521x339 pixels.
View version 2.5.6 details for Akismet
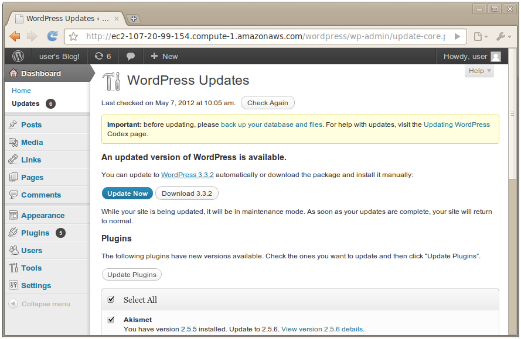point(322,329)
